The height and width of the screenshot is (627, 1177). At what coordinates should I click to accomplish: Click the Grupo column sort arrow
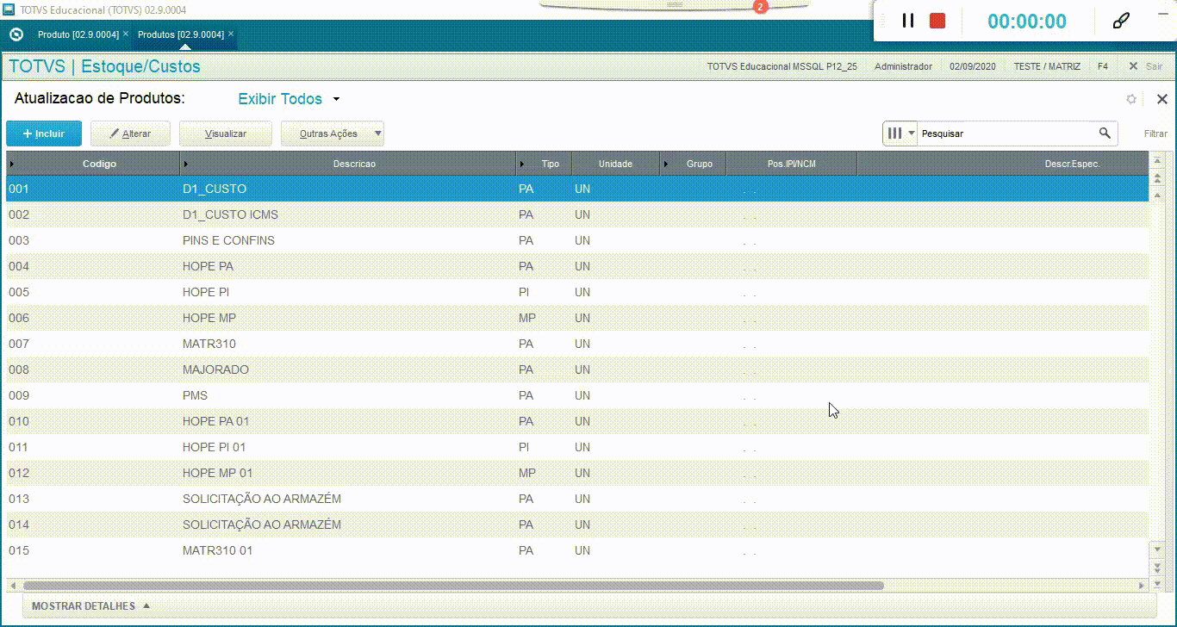click(667, 164)
